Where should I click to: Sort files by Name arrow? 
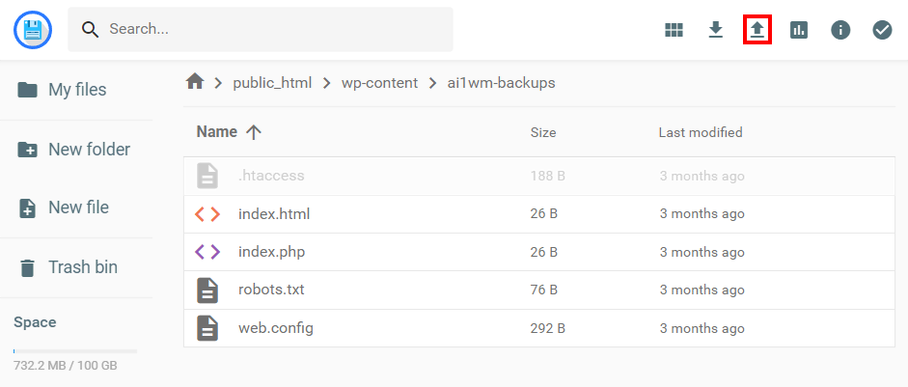(x=254, y=132)
